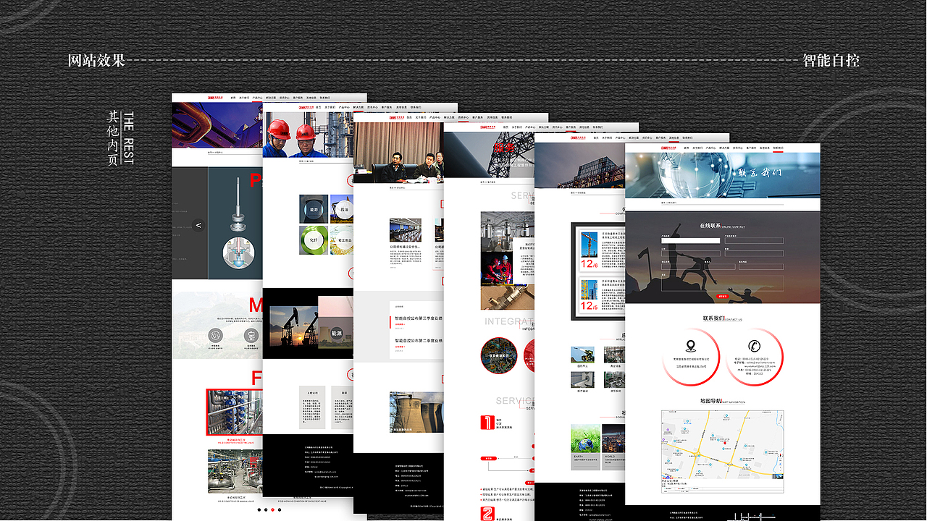This screenshot has height=521, width=927.
Task: Click the round red-bordered integration icon
Action: tap(499, 355)
